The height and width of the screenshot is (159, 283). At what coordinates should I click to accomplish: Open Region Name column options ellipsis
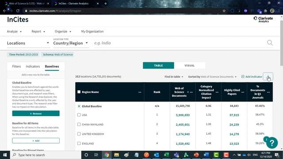[140, 92]
